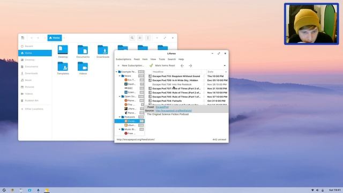Image resolution: width=343 pixels, height=193 pixels.
Task: Collapse Open Source folder in feed tree
Action: pos(120,96)
